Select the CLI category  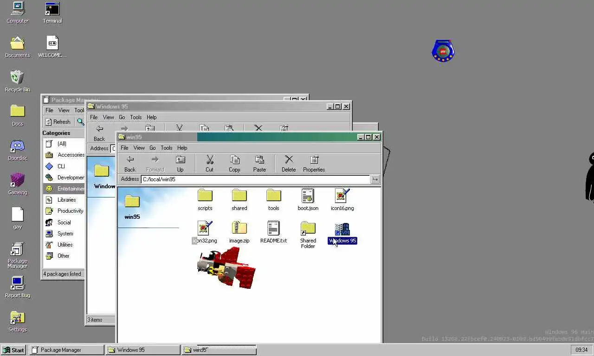[x=64, y=166]
